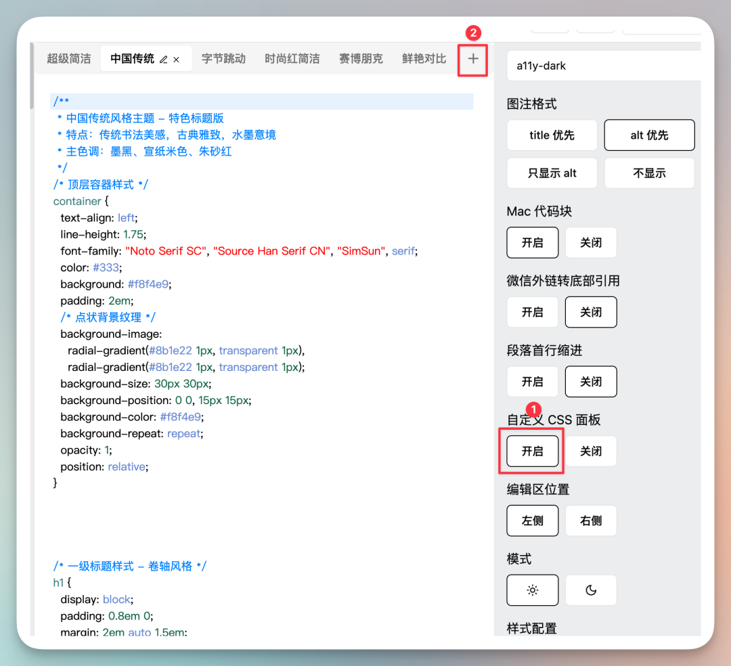Select alt 优先 caption format

pyautogui.click(x=649, y=135)
